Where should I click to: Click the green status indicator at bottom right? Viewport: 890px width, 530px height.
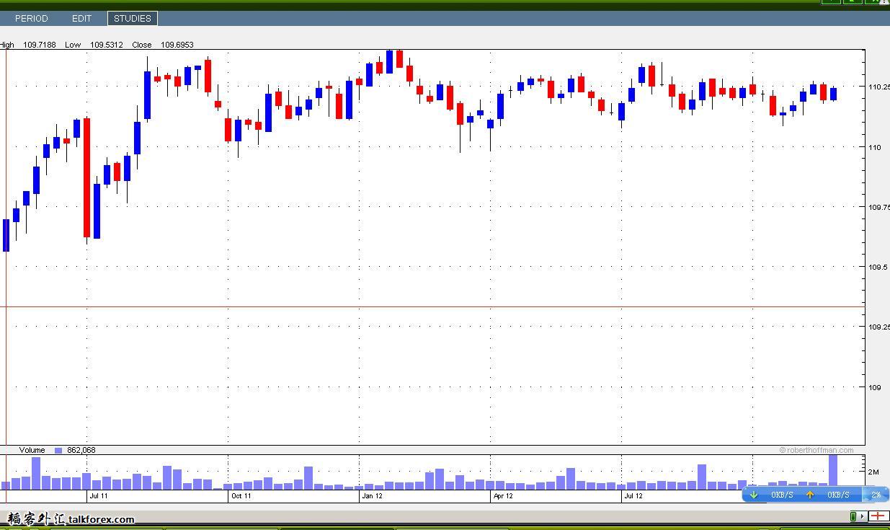pos(853,516)
